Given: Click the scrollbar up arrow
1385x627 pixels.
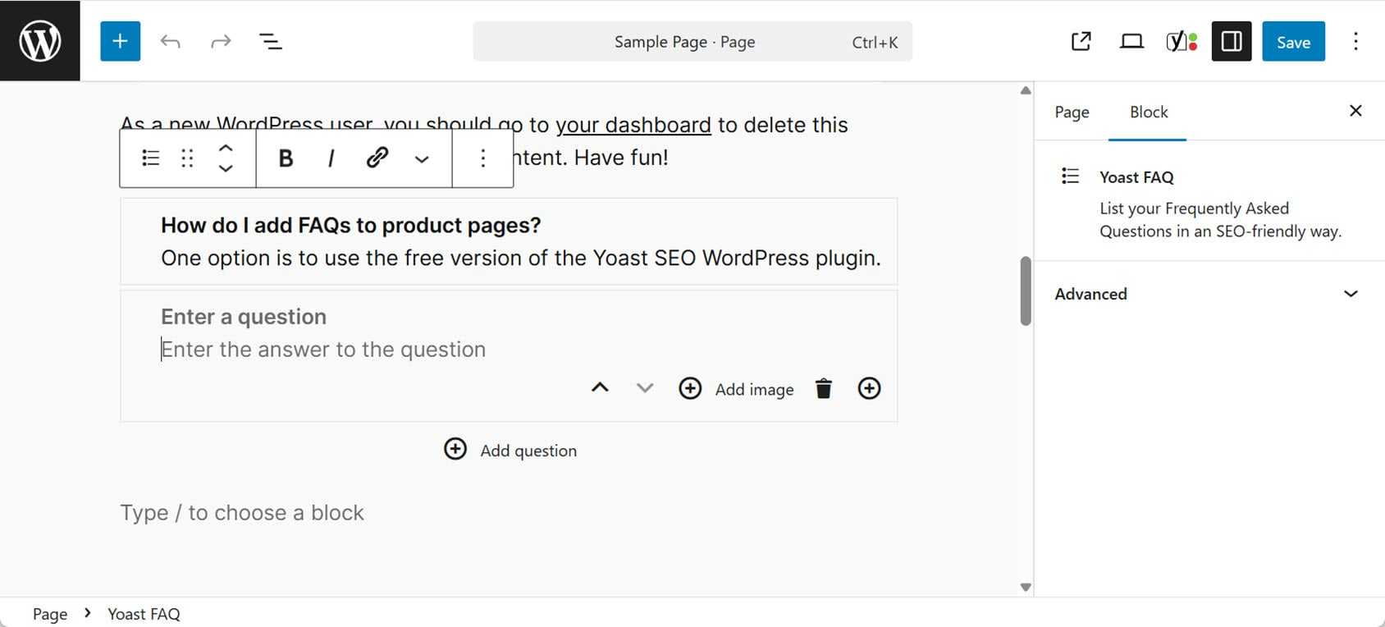Looking at the screenshot, I should [1025, 90].
